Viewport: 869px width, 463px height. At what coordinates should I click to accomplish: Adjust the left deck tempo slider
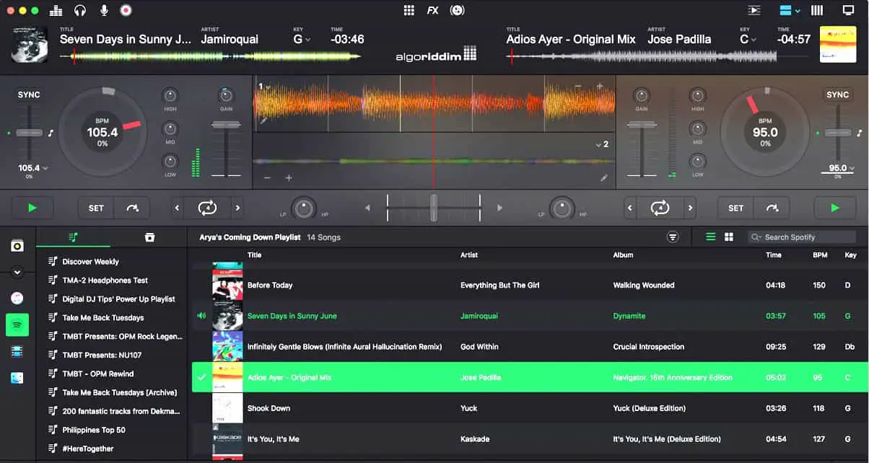(29, 132)
